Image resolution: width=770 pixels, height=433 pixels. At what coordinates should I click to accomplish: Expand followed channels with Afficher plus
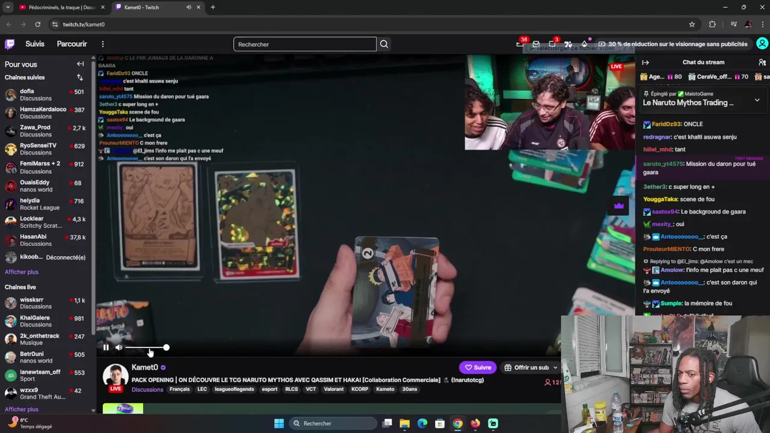(22, 272)
